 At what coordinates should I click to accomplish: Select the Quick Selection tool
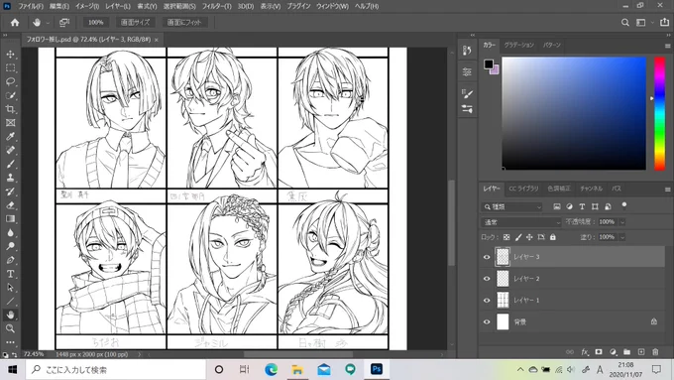click(x=10, y=95)
